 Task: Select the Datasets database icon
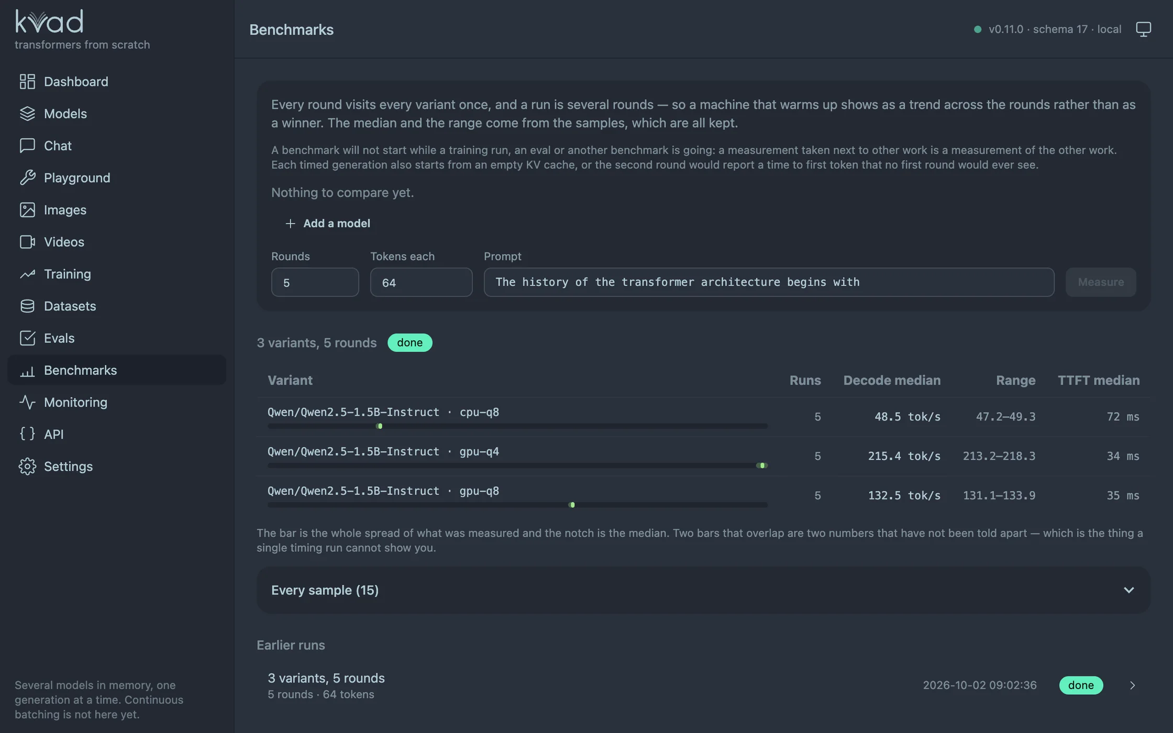pos(27,306)
